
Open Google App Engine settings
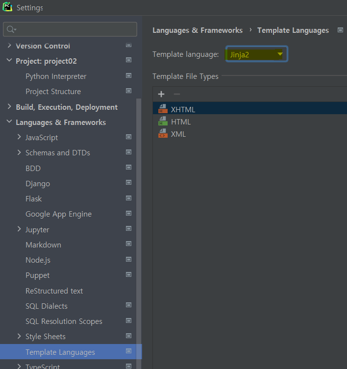coord(59,214)
